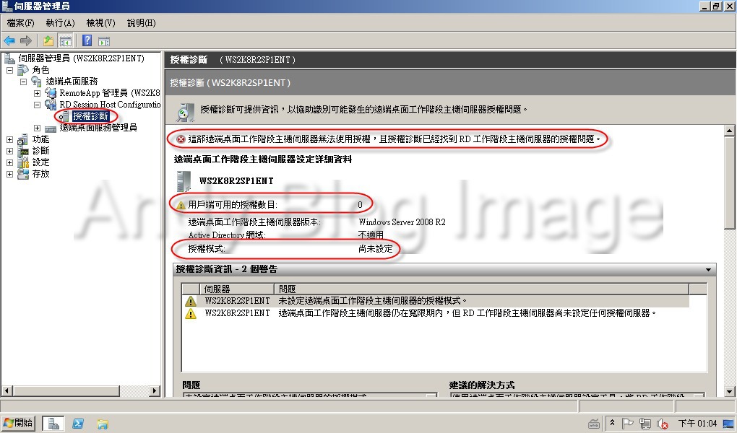This screenshot has width=737, height=433.
Task: Select the 授權診斷 tree item
Action: (91, 116)
